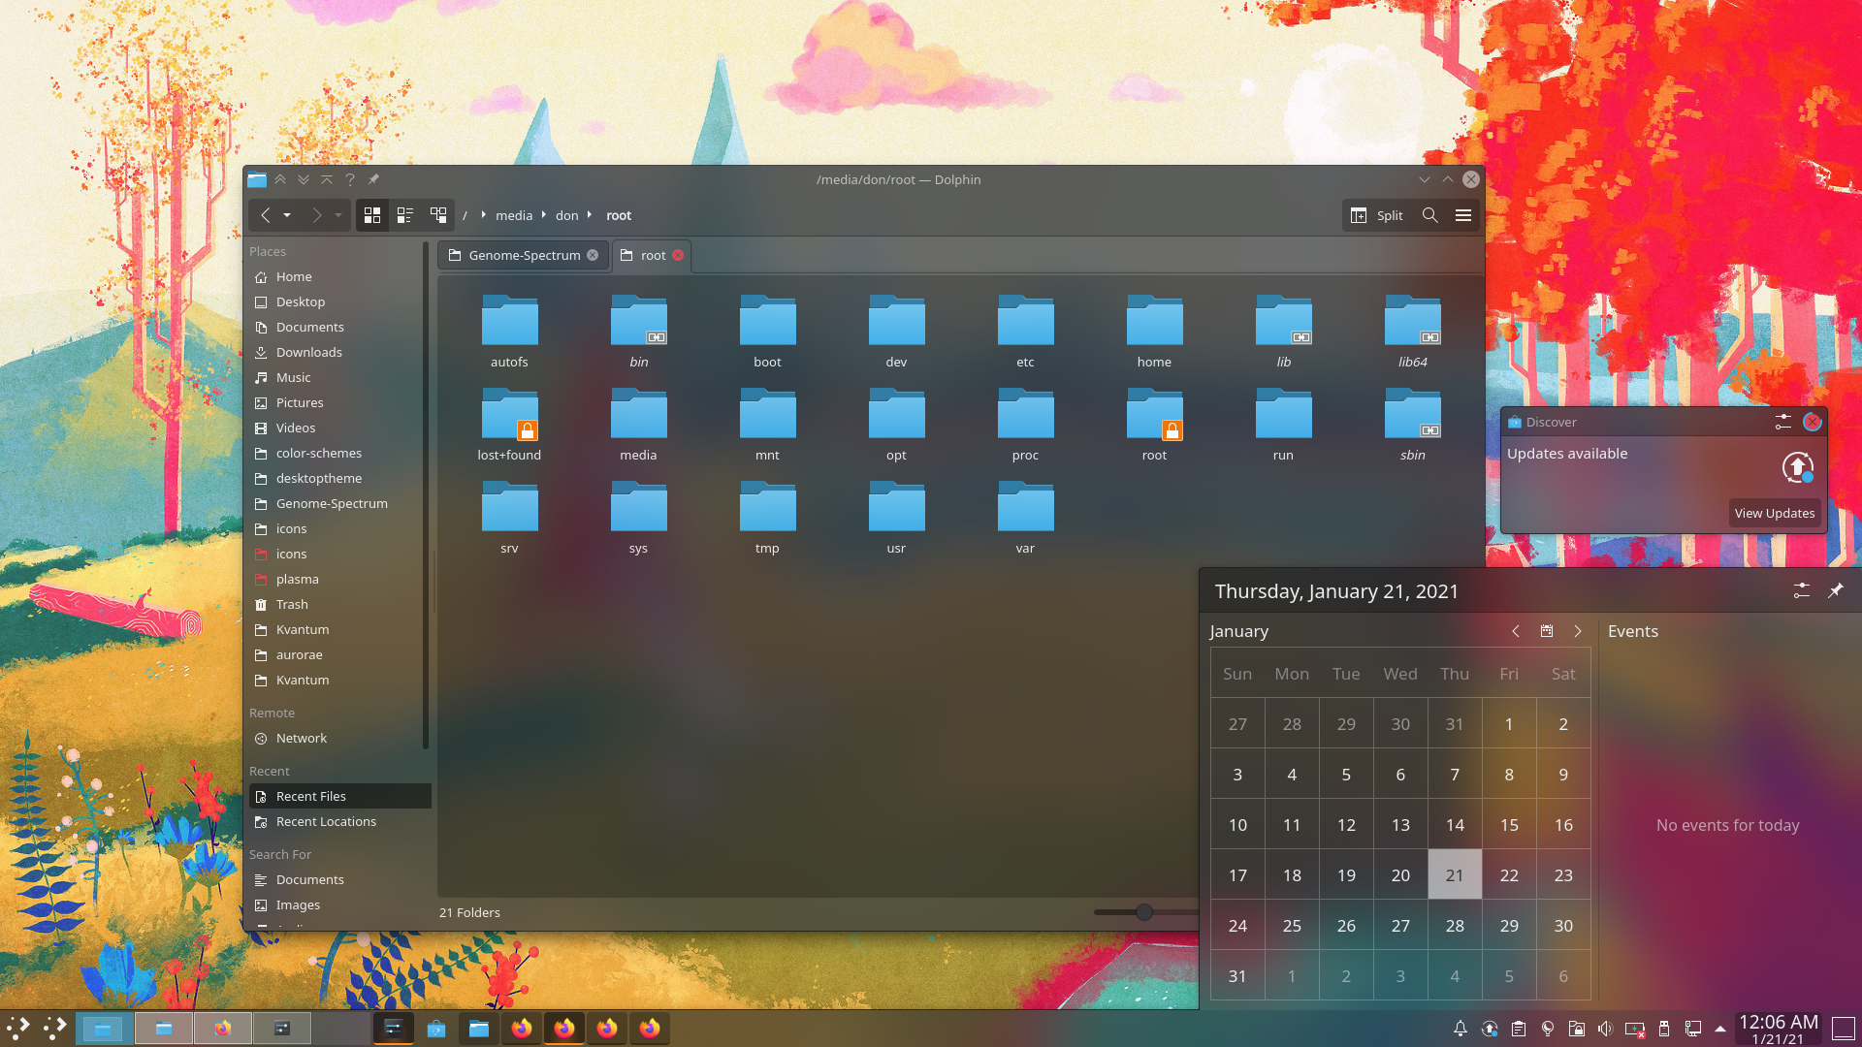Open Dolphin window menu icon in titlebar
Screen dimensions: 1862x1047
pyautogui.click(x=257, y=179)
